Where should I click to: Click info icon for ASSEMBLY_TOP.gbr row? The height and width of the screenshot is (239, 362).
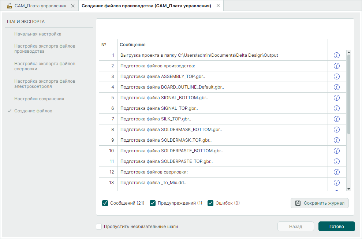[x=337, y=76]
